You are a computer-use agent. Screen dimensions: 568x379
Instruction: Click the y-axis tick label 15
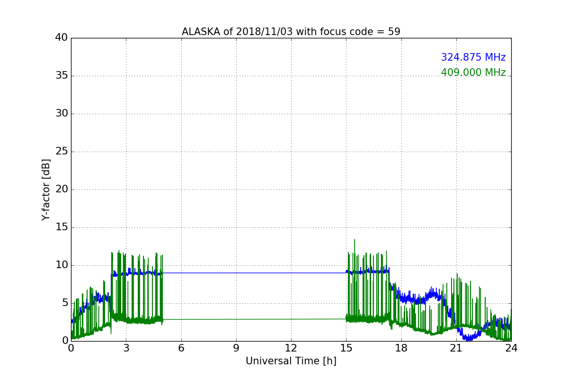click(x=62, y=227)
